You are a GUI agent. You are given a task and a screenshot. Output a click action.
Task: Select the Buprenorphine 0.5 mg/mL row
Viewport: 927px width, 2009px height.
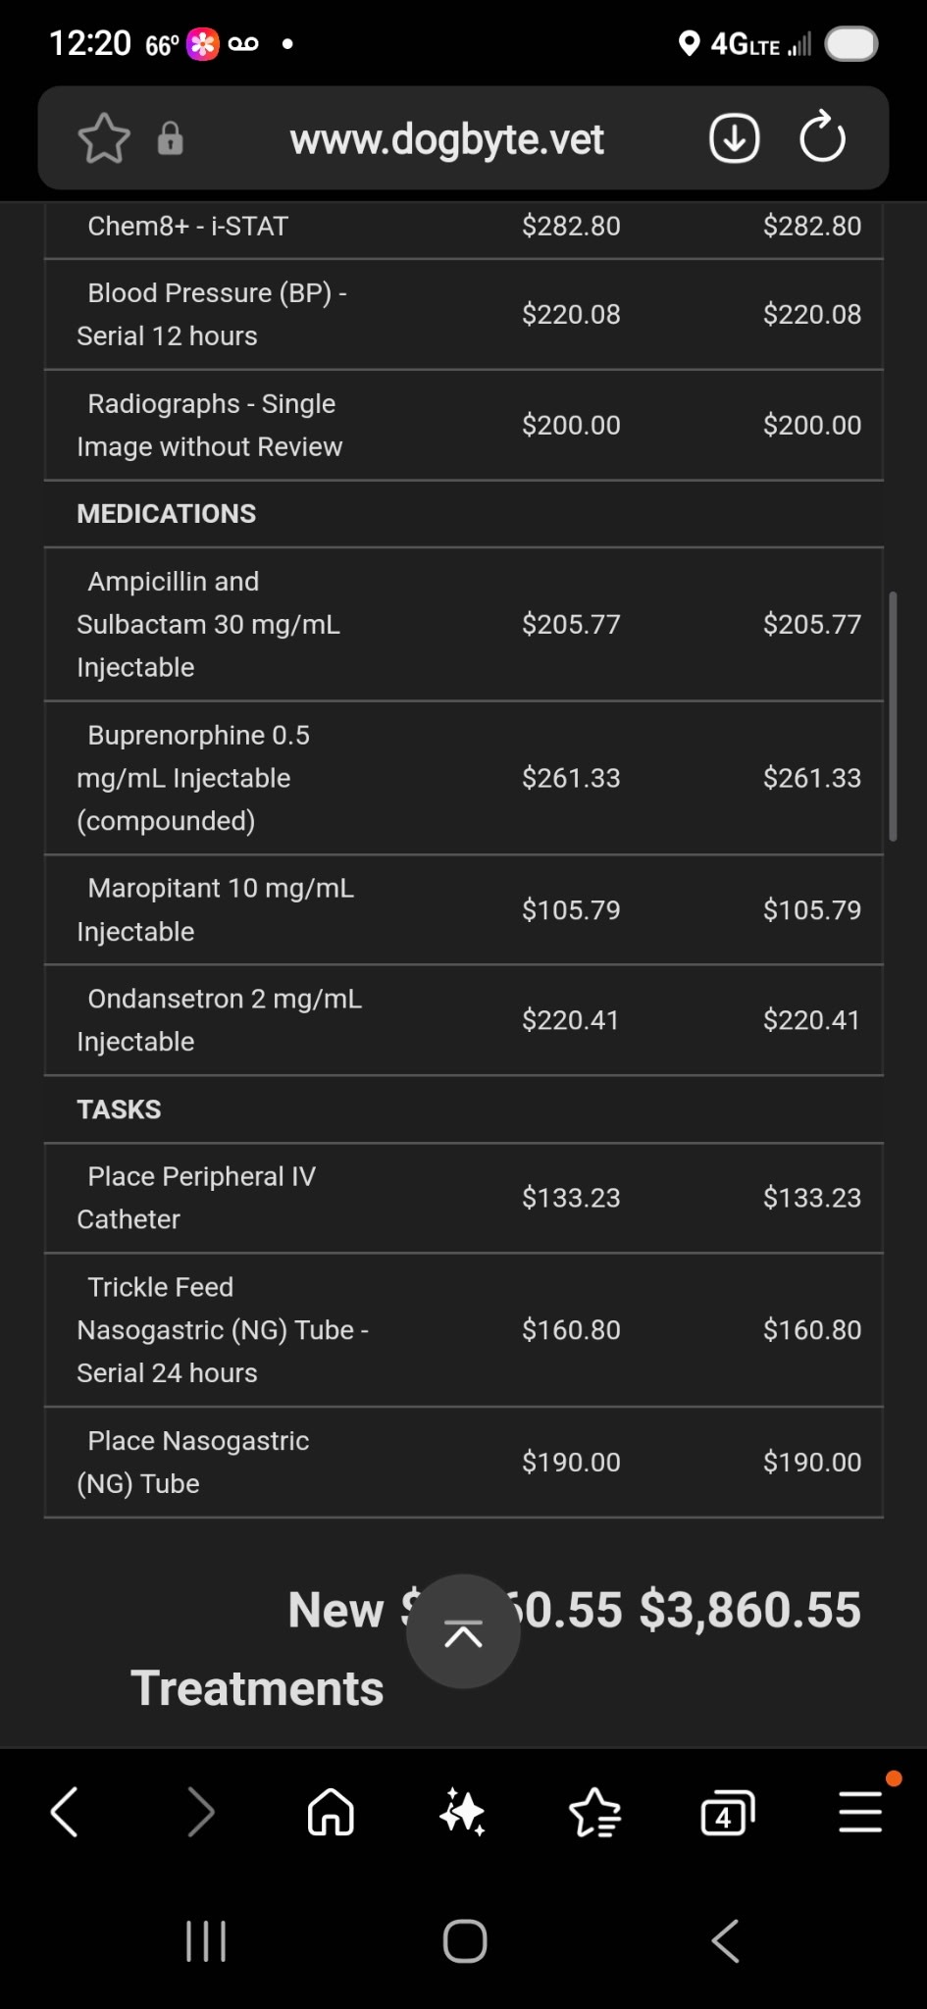click(x=464, y=778)
